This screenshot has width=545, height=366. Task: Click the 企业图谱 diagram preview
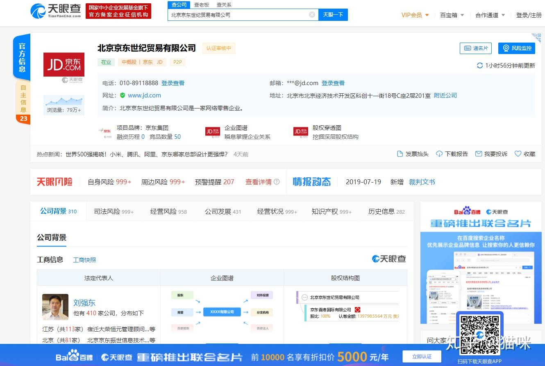point(222,312)
